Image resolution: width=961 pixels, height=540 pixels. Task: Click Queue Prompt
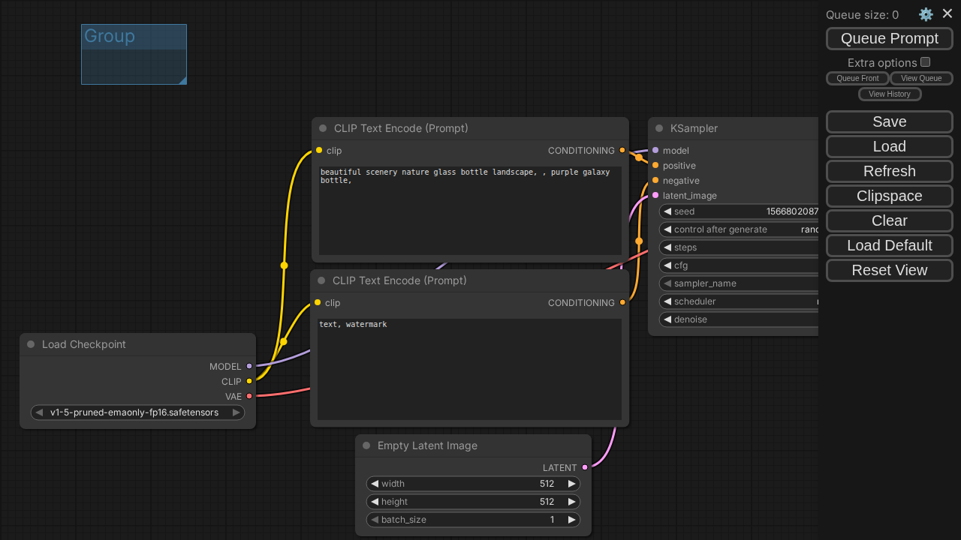890,38
